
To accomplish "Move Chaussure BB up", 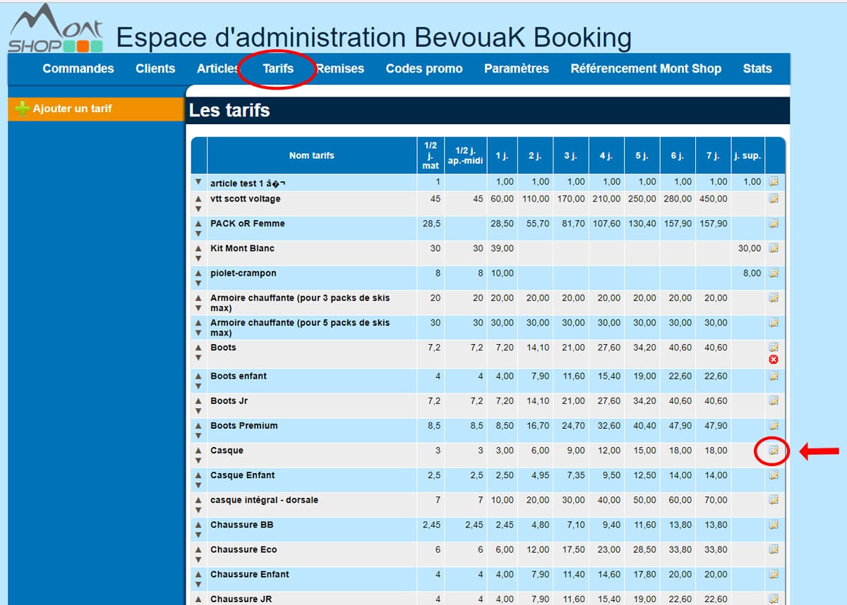I will (198, 526).
